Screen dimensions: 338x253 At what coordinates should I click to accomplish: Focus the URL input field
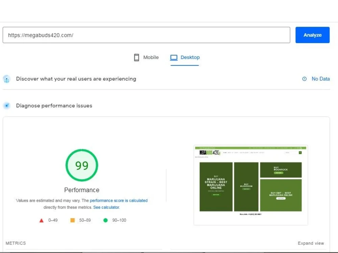point(146,35)
